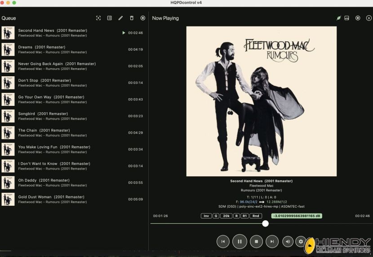Clear queue with the trash icon
Screen dimensions: 373x257
pos(132,18)
